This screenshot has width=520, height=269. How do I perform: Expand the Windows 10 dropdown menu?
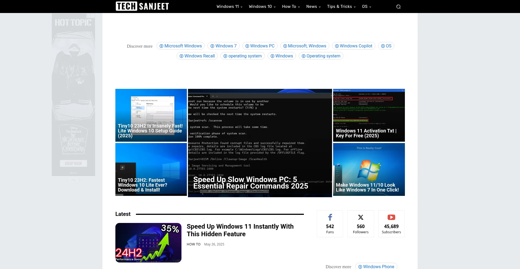262,7
